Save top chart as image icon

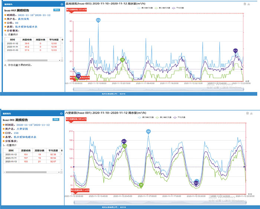248,3
